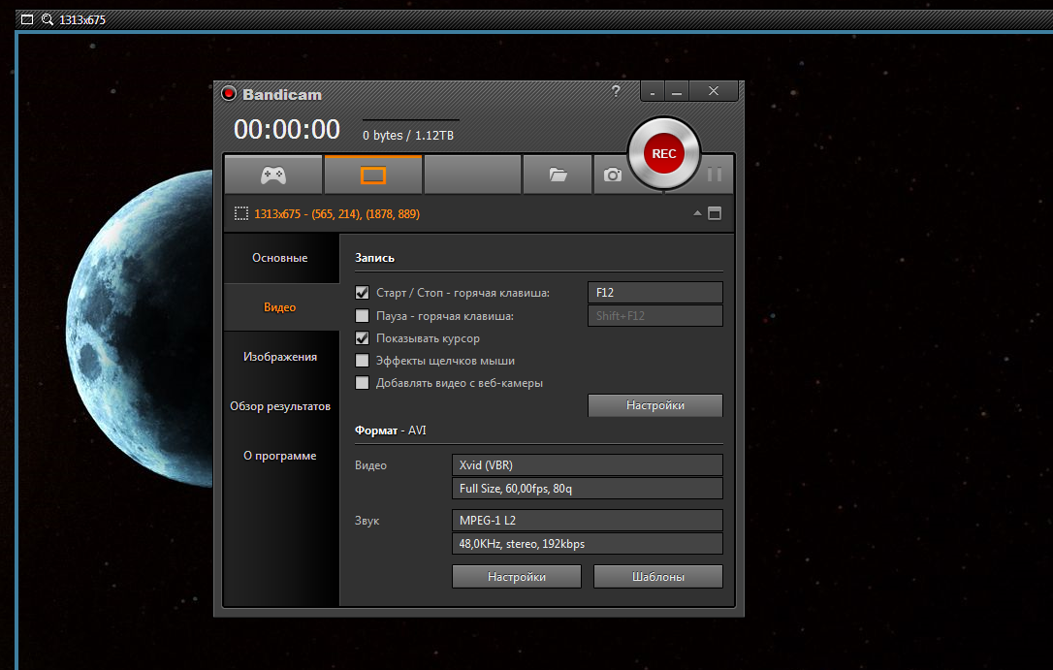
Task: Toggle the full-screen rectangle window icon
Action: 715,213
